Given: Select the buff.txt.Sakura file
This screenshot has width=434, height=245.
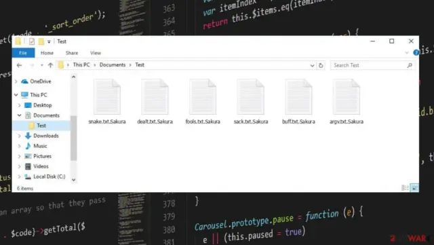Looking at the screenshot, I should coord(298,101).
